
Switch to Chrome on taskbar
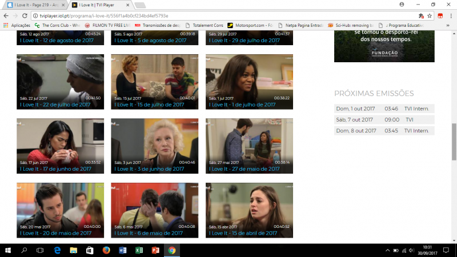point(172,250)
